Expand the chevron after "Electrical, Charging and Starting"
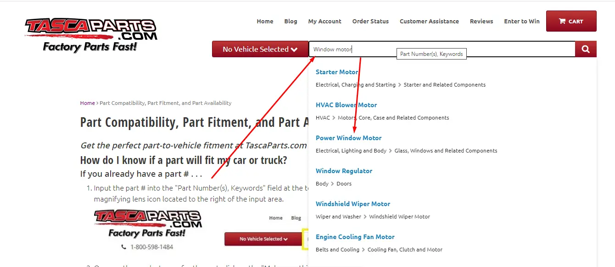Image resolution: width=615 pixels, height=267 pixels. (x=400, y=85)
